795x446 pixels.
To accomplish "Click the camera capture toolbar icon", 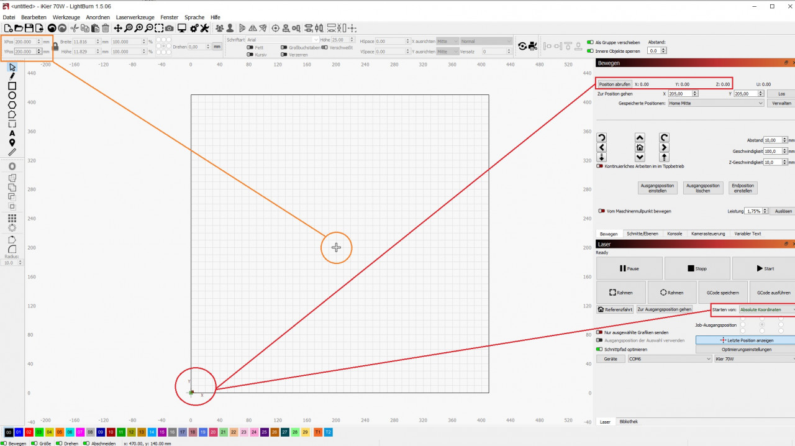I will pyautogui.click(x=170, y=28).
